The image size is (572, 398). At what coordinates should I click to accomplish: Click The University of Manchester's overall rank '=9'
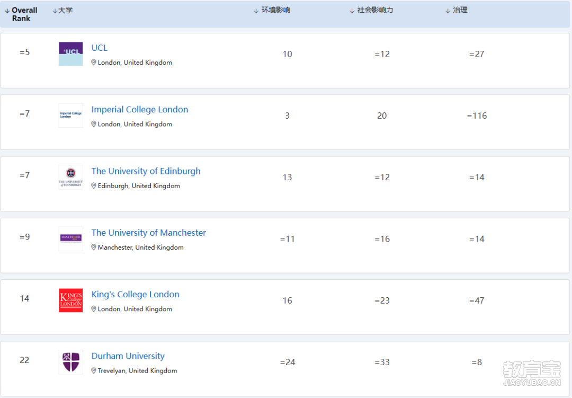(24, 237)
